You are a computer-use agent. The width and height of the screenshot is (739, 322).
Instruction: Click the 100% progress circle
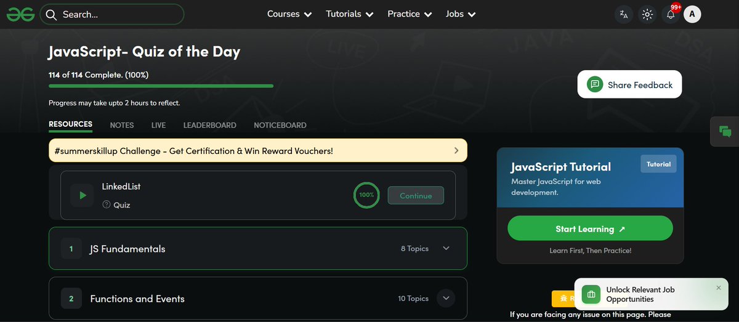tap(366, 195)
